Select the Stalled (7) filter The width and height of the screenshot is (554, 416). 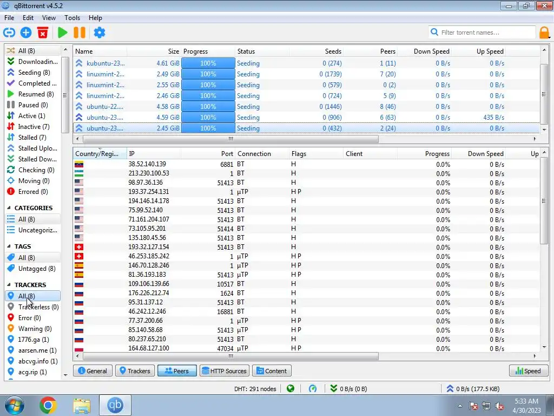pyautogui.click(x=32, y=137)
